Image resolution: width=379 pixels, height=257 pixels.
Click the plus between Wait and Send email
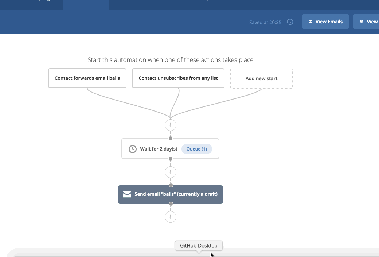click(x=170, y=172)
